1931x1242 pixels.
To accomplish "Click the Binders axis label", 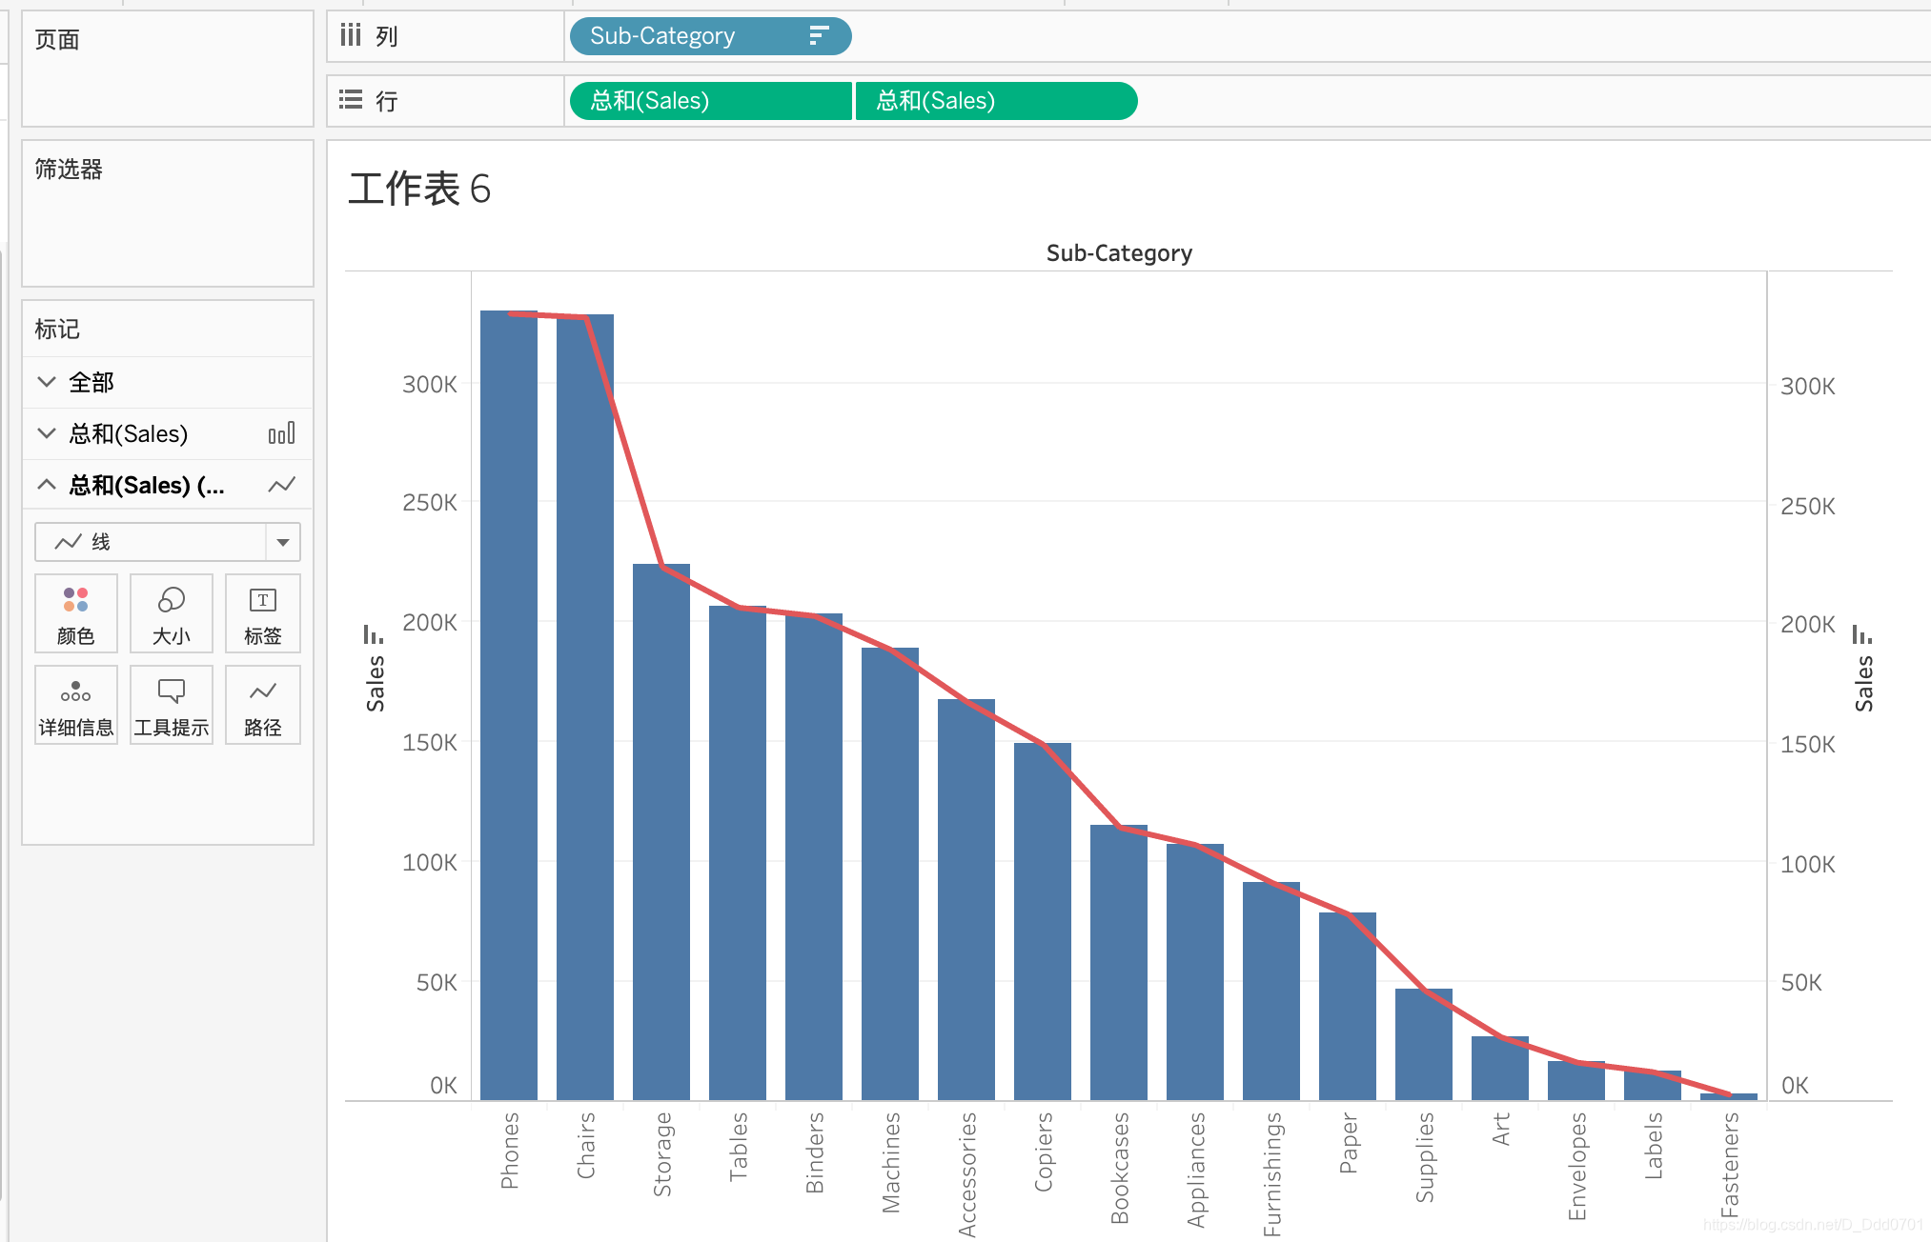I will pos(815,1152).
